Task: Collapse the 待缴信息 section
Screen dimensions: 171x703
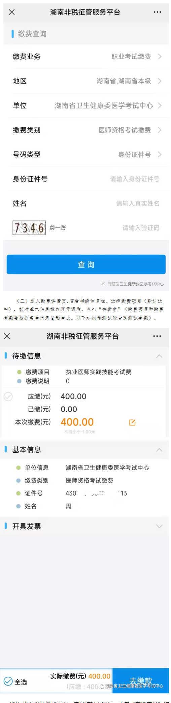Action: click(x=159, y=356)
